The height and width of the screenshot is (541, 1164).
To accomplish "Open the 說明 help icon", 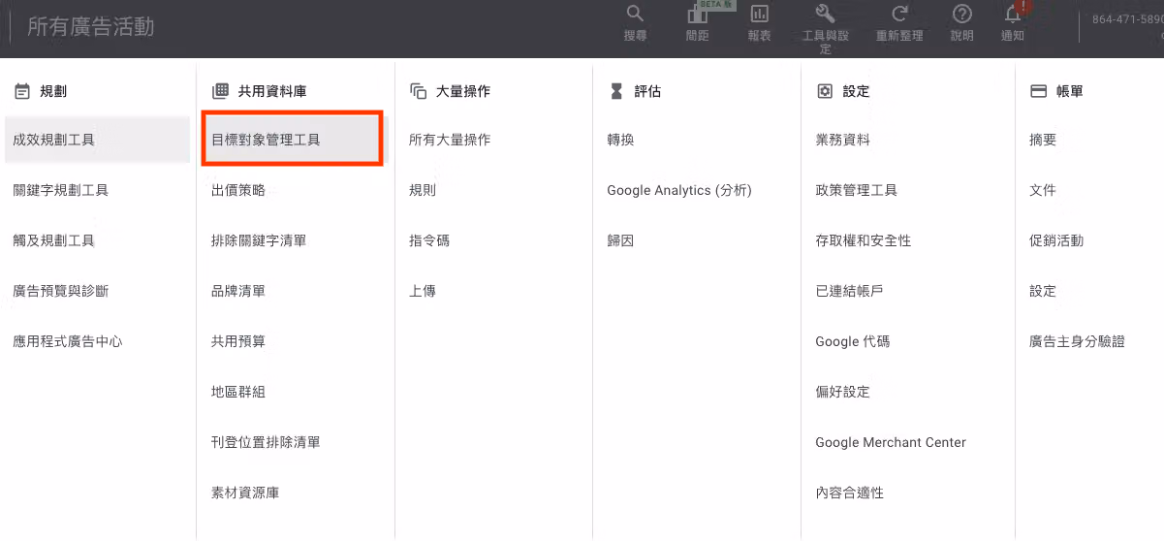I will click(x=962, y=15).
